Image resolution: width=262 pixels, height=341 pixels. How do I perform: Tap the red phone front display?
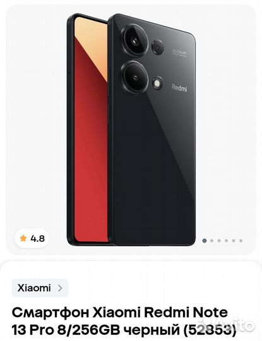[91, 131]
